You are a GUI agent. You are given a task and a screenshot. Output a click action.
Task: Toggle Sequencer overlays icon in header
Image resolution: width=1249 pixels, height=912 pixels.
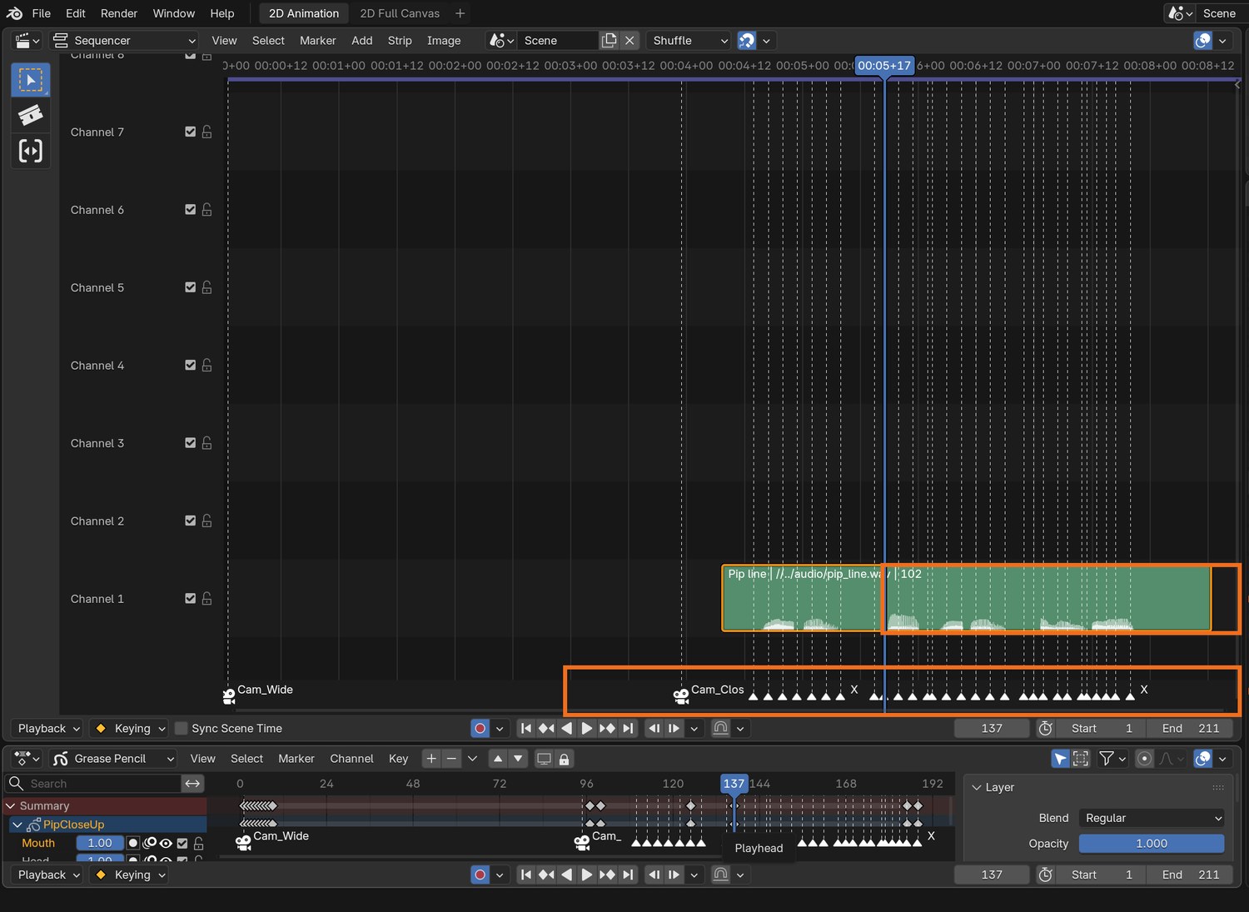pyautogui.click(x=1202, y=40)
